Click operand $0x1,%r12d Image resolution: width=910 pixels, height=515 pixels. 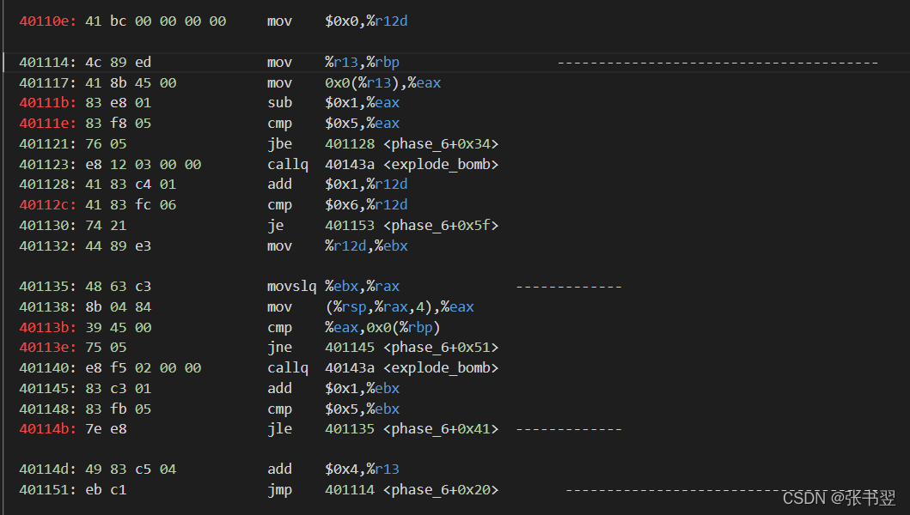(366, 185)
